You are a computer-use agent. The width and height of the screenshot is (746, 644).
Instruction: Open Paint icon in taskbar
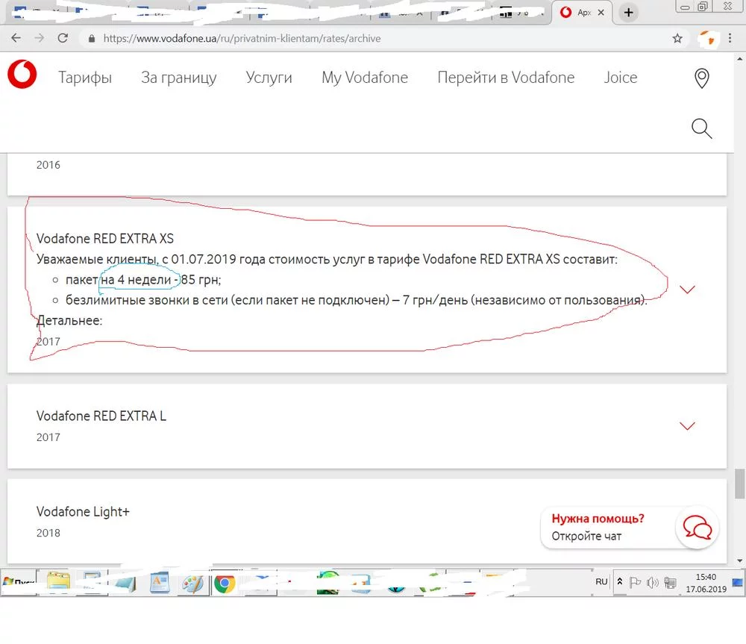tap(193, 583)
